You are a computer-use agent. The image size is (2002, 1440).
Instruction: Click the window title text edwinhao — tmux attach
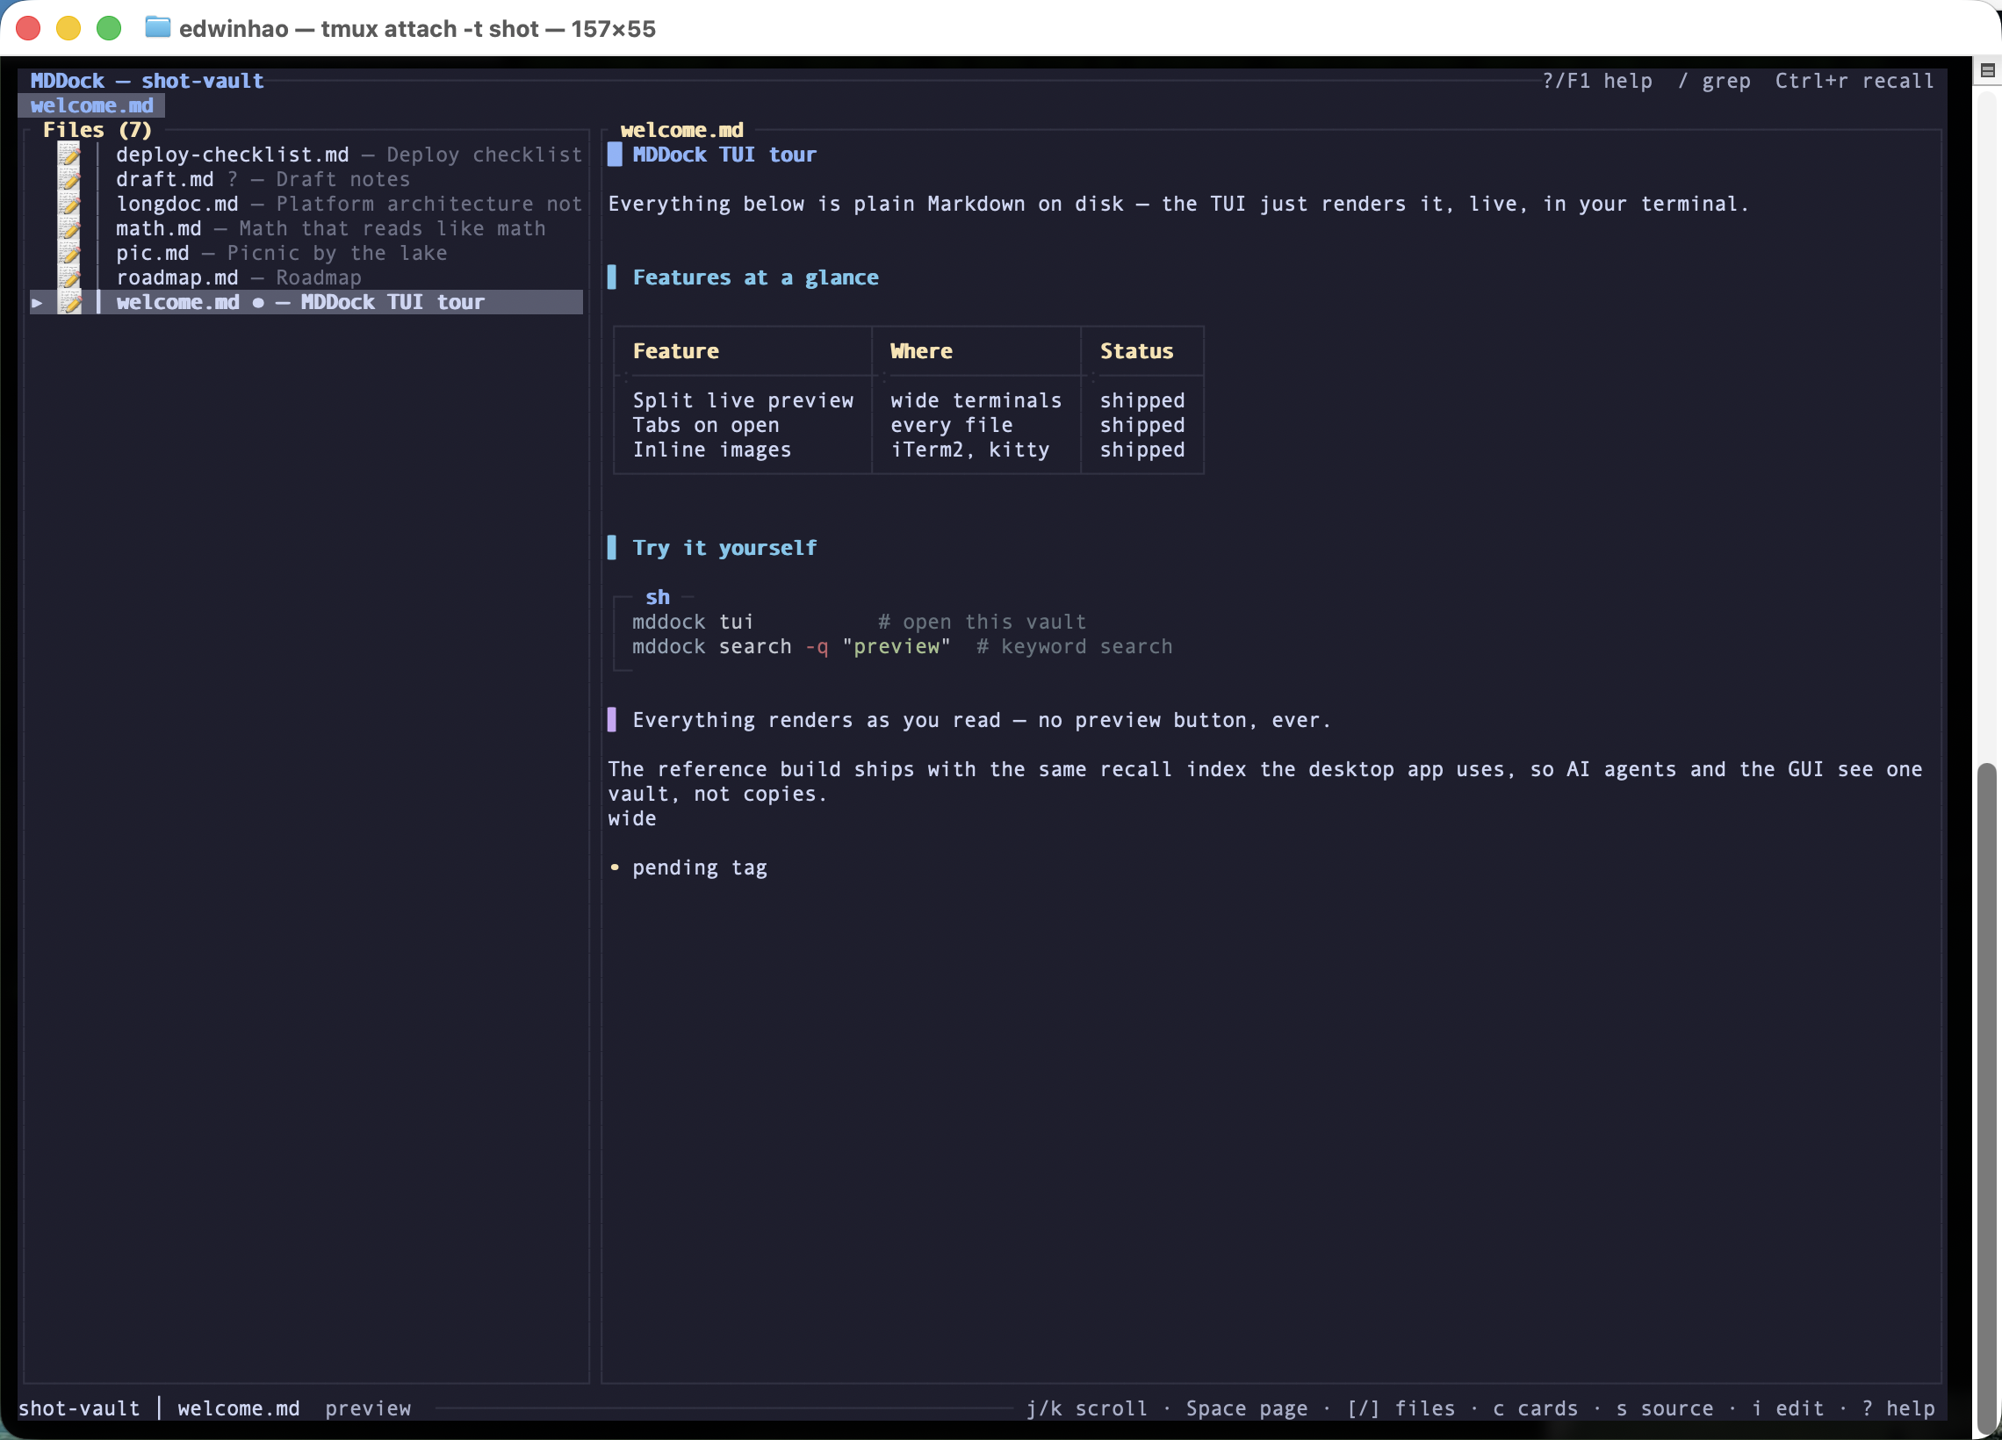[x=416, y=28]
